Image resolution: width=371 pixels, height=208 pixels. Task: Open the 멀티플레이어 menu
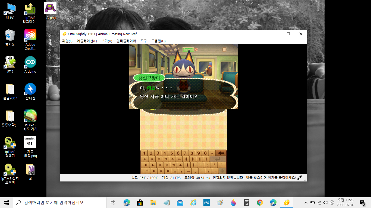point(126,41)
